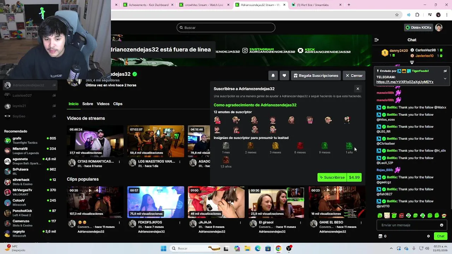Switch to the Sobre tab
Viewport: 452px width, 254px height.
[x=88, y=104]
